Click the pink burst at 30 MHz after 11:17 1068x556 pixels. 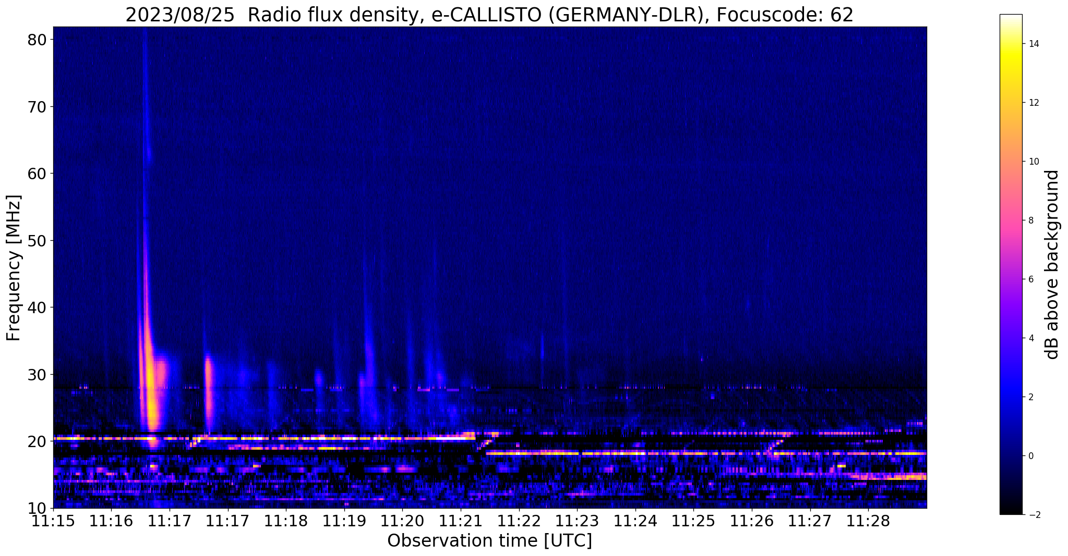click(x=209, y=386)
